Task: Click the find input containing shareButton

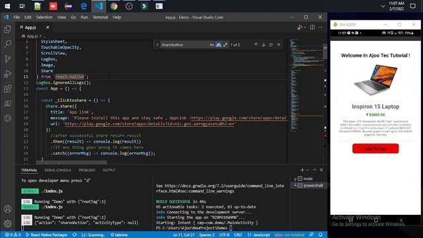Action: click(x=185, y=45)
